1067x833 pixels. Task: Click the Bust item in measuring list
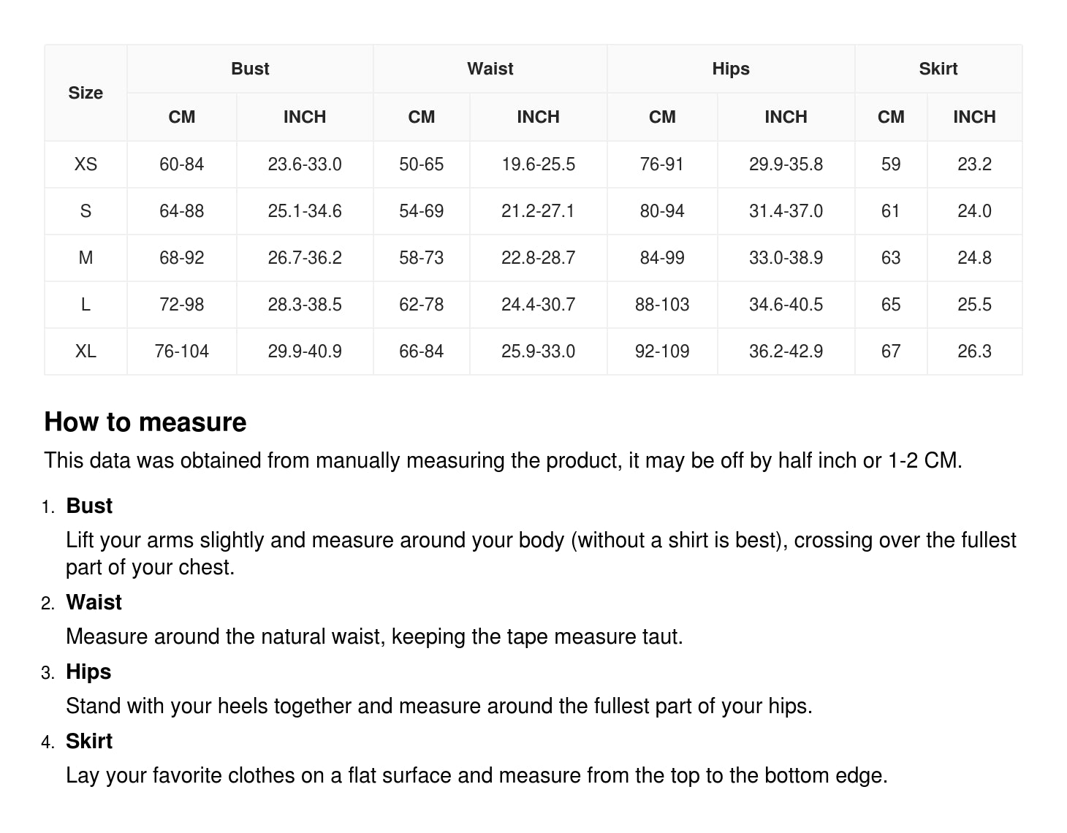coord(89,506)
